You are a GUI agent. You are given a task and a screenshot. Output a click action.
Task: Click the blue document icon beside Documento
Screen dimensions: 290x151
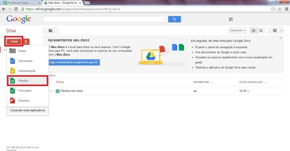point(12,61)
